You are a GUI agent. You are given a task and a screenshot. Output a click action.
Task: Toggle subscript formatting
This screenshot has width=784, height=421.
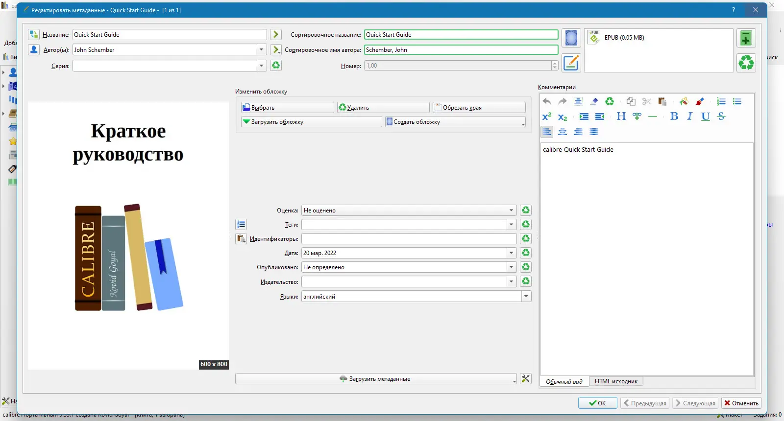coord(563,117)
